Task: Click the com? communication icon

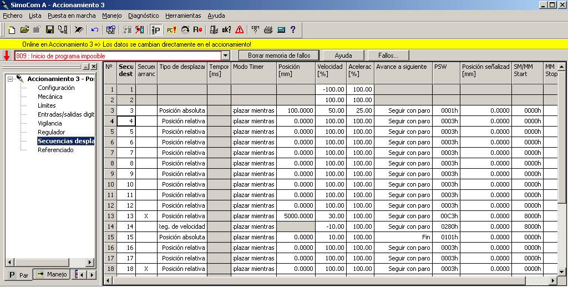Action: 255,30
